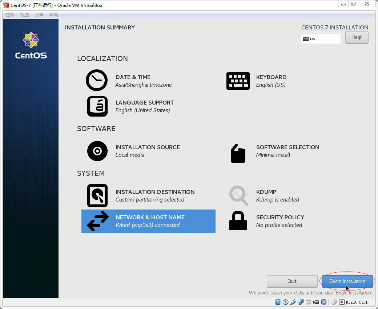Viewport: 378px width, 309px height.
Task: Click the Begin Installation button
Action: 347,281
